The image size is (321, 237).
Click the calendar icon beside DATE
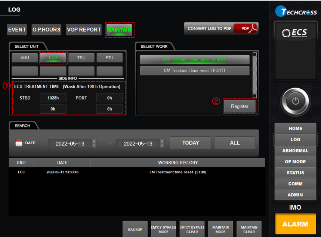pyautogui.click(x=19, y=143)
